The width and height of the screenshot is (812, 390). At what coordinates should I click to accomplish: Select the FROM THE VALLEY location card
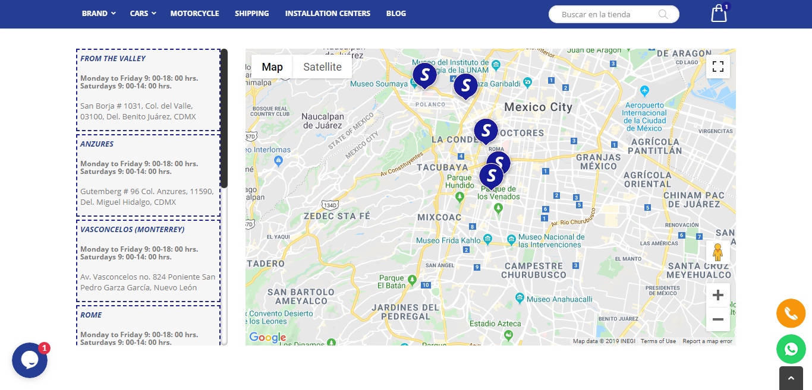[x=148, y=90]
